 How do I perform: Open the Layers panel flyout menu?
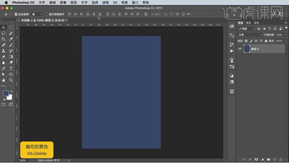pos(286,23)
